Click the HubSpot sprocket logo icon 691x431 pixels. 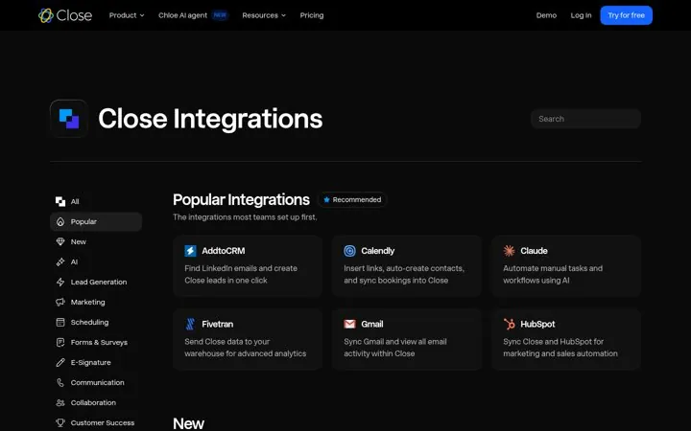click(509, 324)
